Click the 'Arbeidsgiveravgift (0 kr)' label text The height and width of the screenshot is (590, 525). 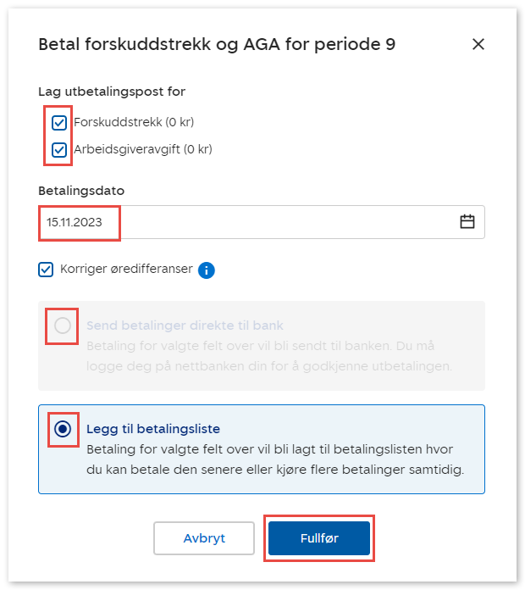point(142,149)
